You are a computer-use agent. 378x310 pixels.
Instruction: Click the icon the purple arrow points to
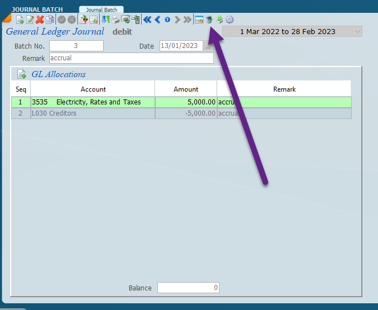[209, 20]
